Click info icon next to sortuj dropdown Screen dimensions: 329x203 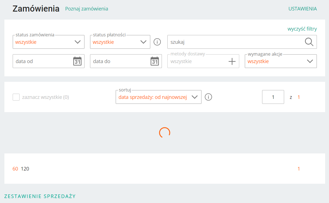[208, 97]
